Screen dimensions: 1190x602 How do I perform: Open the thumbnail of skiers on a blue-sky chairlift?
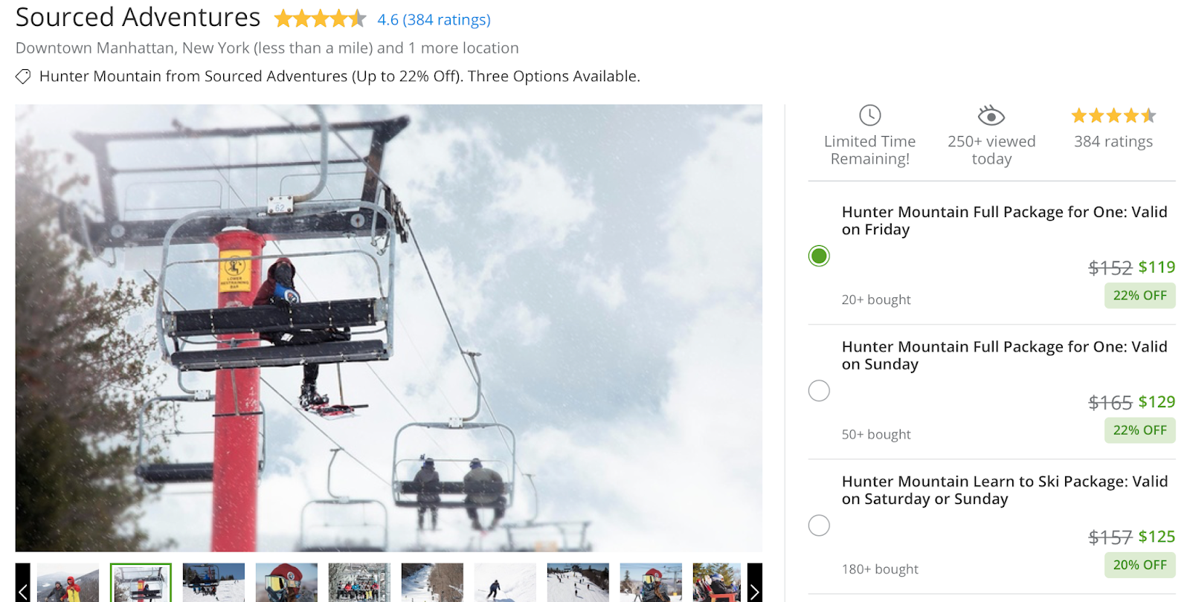pos(213,583)
